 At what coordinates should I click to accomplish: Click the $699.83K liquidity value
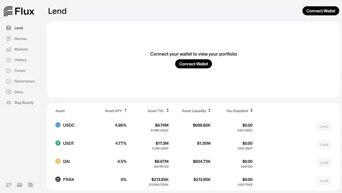(x=201, y=125)
